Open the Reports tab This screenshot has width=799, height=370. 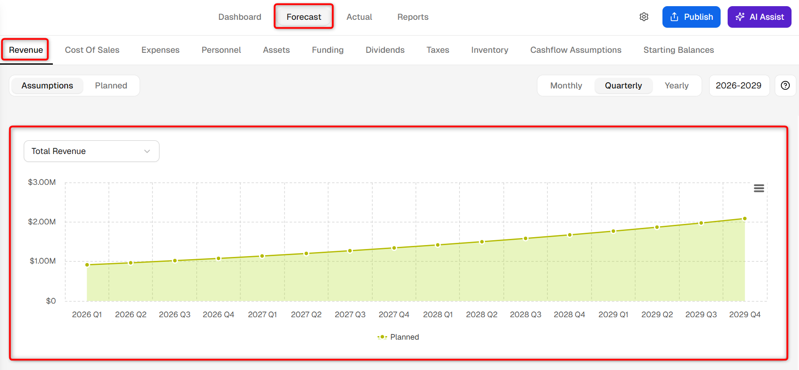click(x=413, y=17)
